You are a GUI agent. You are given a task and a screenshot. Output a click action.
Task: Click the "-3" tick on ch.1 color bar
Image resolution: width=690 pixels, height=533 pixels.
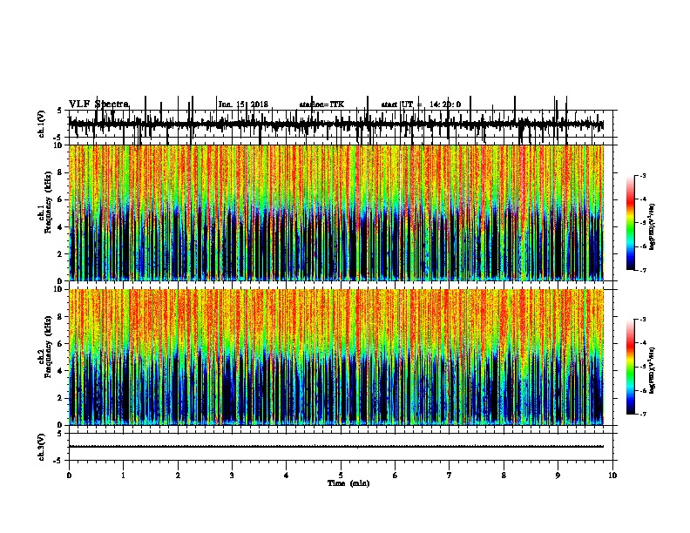pyautogui.click(x=643, y=175)
